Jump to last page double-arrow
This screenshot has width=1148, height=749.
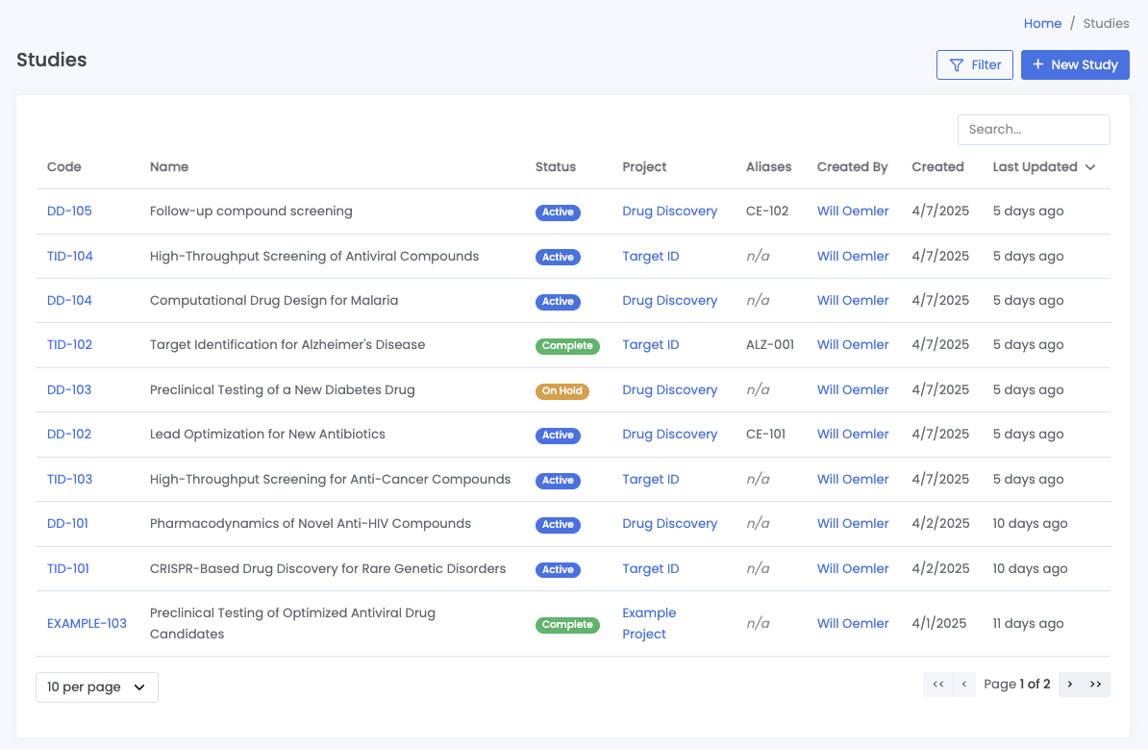1096,684
